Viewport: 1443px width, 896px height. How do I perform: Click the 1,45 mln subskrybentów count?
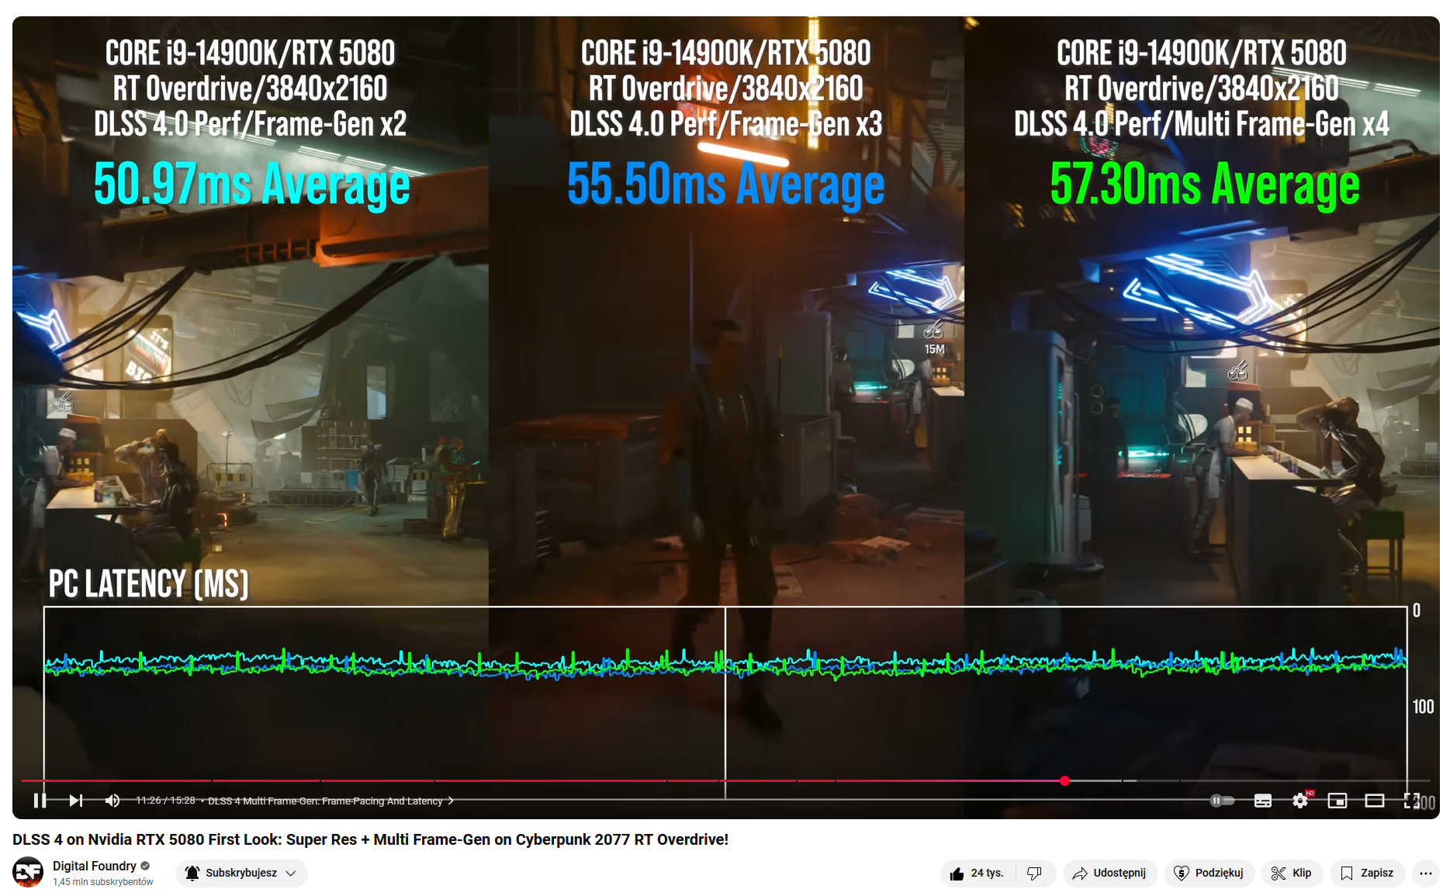pyautogui.click(x=103, y=882)
